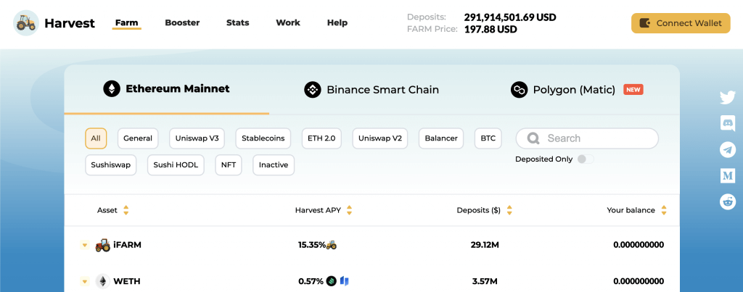Click the iFARM asset name
The width and height of the screenshot is (743, 292).
(x=127, y=245)
